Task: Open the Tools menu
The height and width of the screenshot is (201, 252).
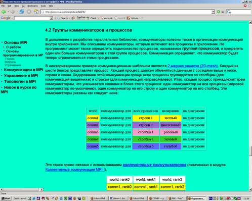Action: (x=43, y=6)
